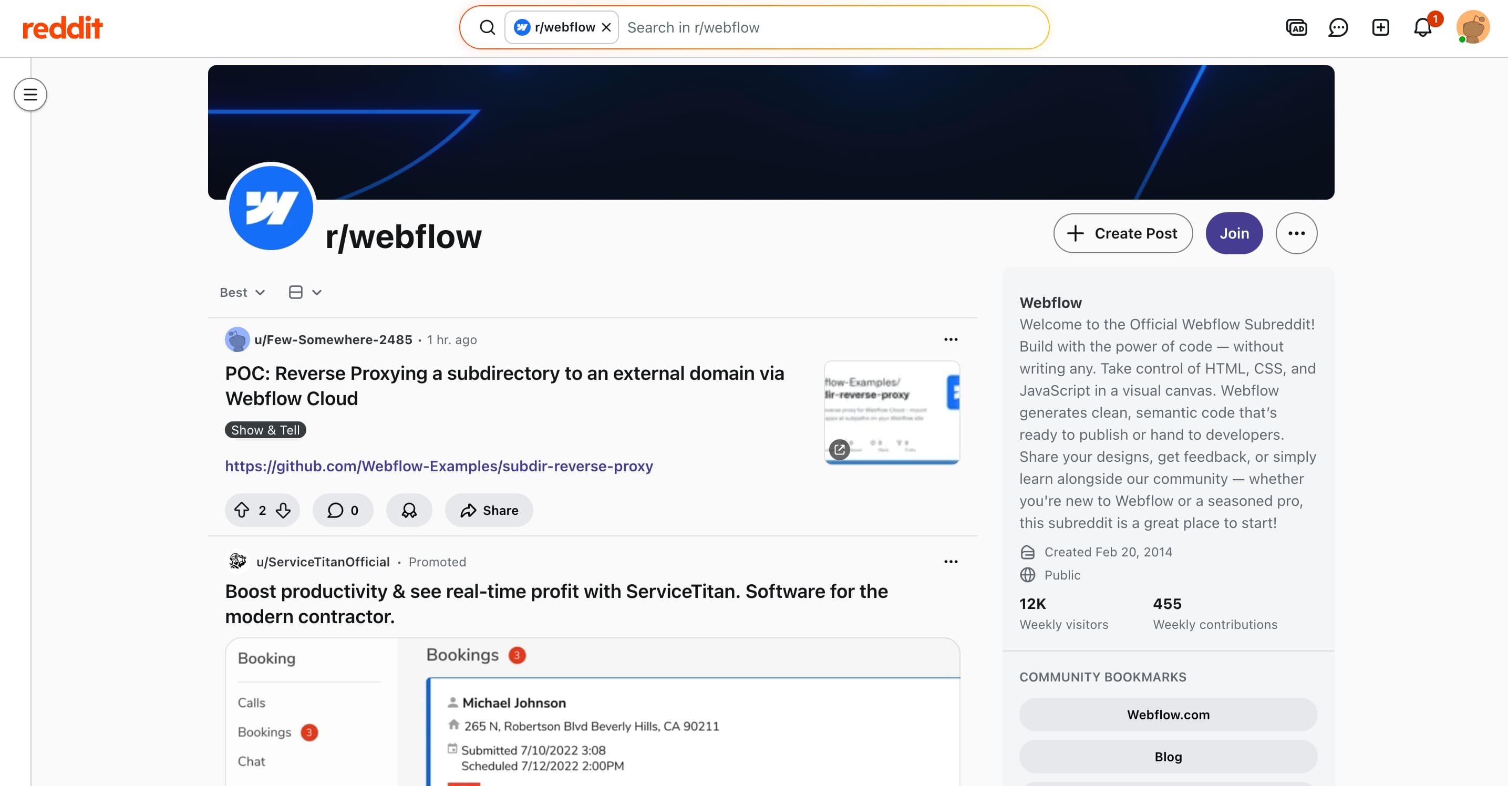Expand the overflow menu on the POC post
Screen dimensions: 1508x786
[x=951, y=339]
